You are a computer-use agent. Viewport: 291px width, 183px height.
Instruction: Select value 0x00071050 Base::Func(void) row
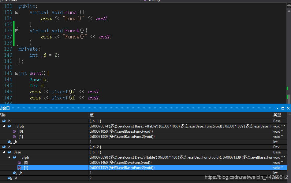click(x=144, y=131)
